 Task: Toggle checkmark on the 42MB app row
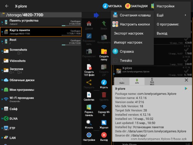coord(186,39)
